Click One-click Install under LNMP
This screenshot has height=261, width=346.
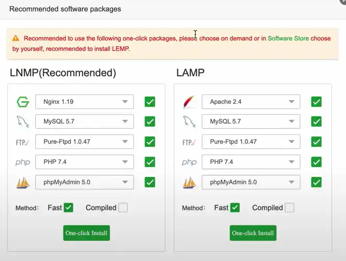[x=87, y=233]
